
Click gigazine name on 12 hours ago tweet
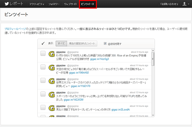(61, 79)
